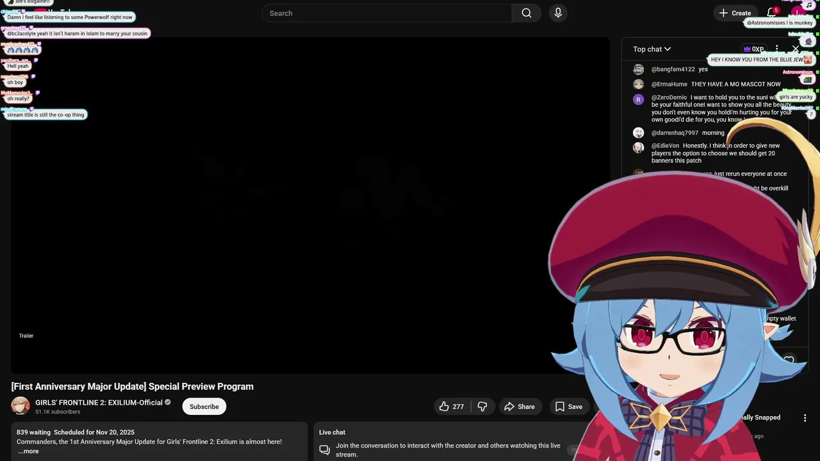Image resolution: width=820 pixels, height=461 pixels.
Task: Select @ErmaHume MO MASCOT message
Action: point(716,84)
